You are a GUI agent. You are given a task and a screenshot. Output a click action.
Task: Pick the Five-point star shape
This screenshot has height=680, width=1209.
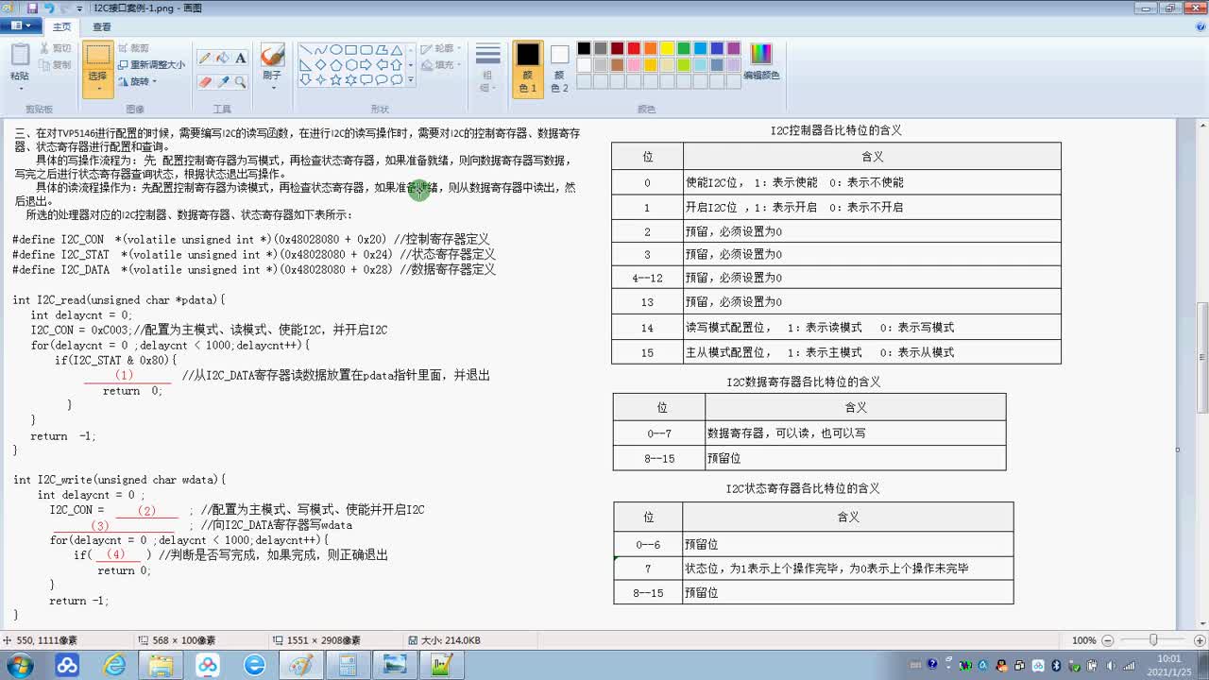pyautogui.click(x=335, y=80)
